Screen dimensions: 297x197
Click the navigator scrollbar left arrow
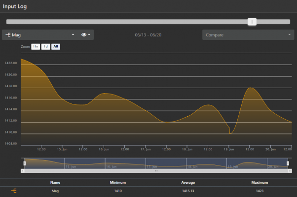pos(23,171)
